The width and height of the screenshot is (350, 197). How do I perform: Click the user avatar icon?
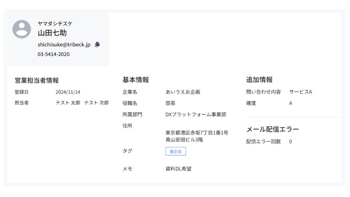pyautogui.click(x=22, y=29)
